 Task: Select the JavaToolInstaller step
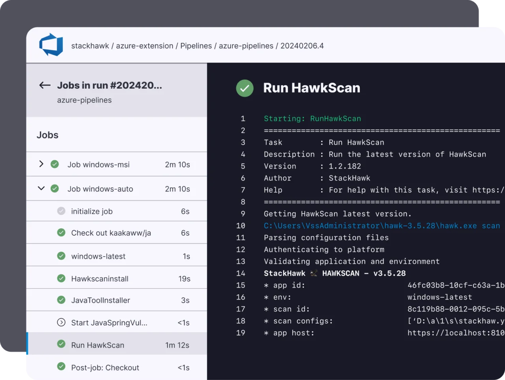[101, 300]
